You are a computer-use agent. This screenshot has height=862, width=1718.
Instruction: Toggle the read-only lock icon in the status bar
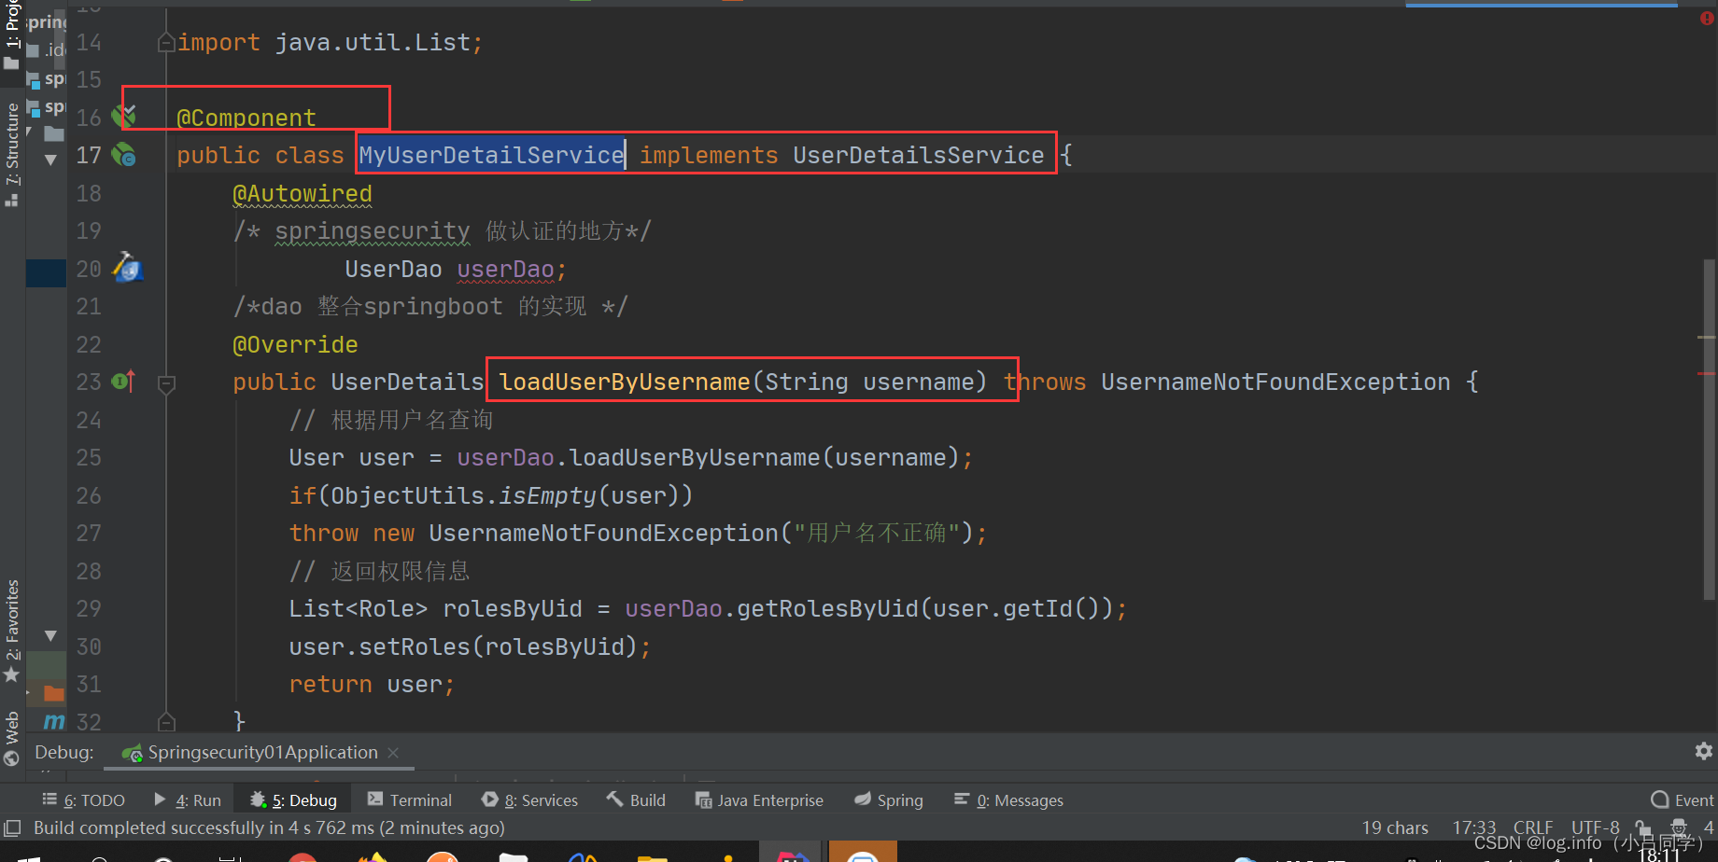(1642, 828)
